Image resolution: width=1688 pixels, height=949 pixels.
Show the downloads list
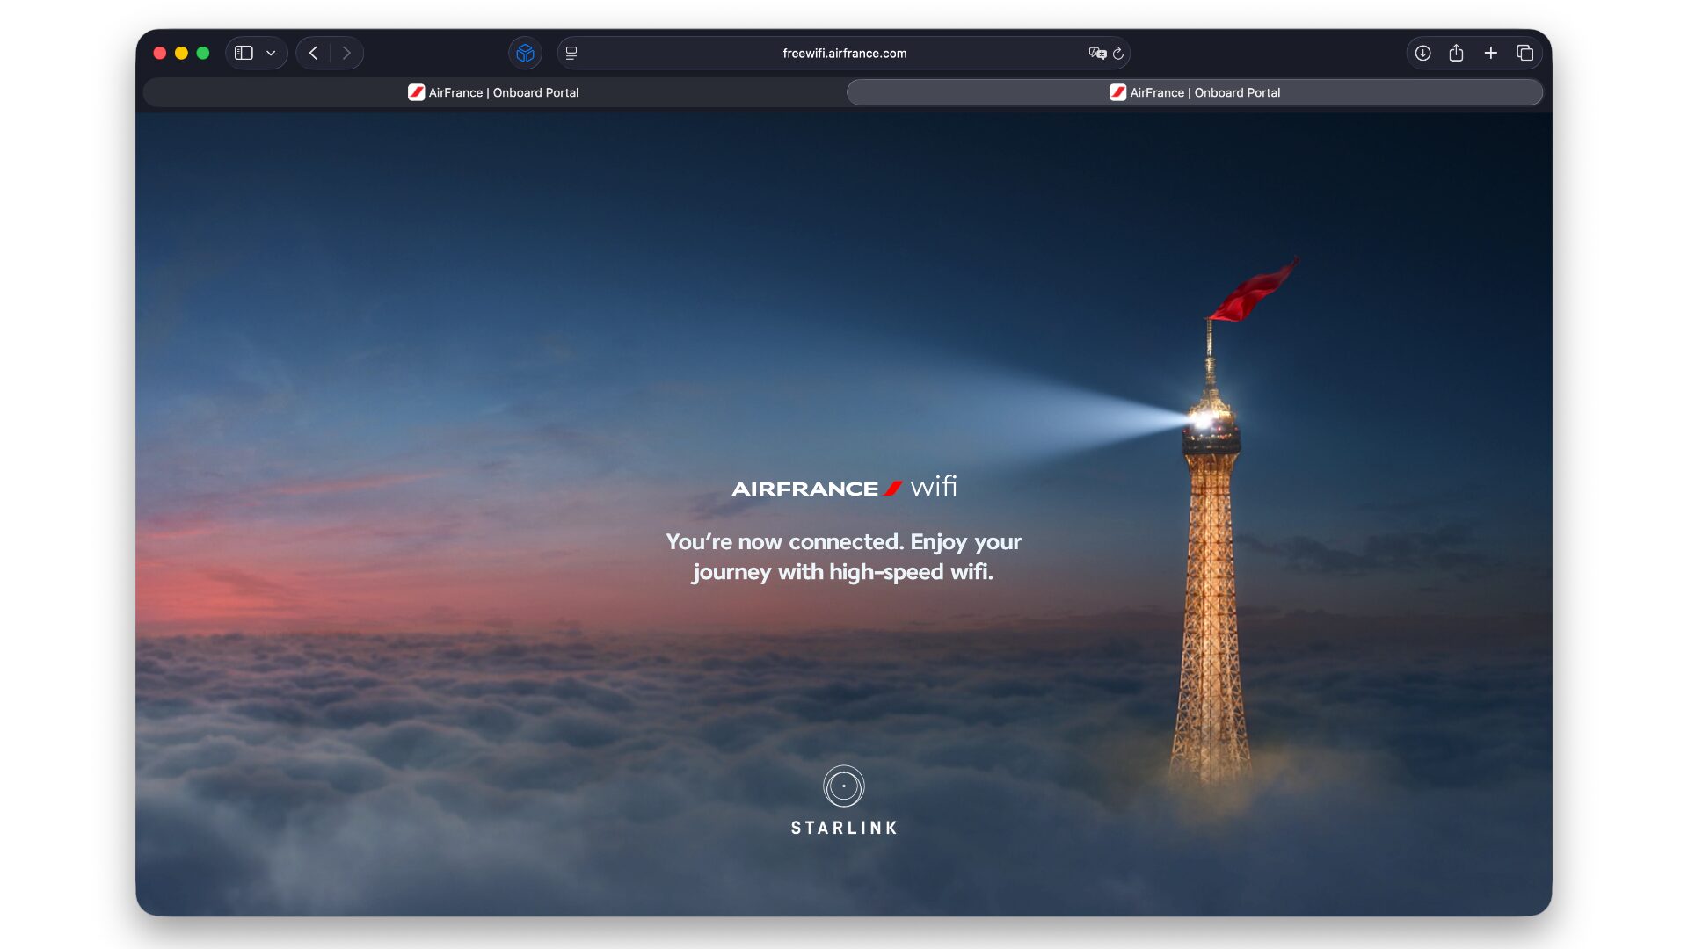coord(1422,53)
